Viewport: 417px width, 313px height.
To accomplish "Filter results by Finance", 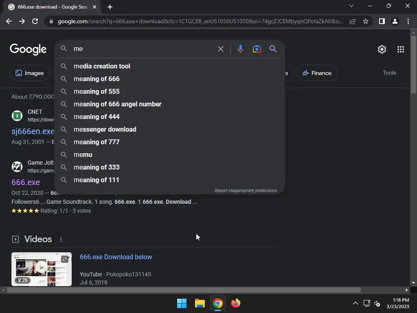I will (x=317, y=73).
